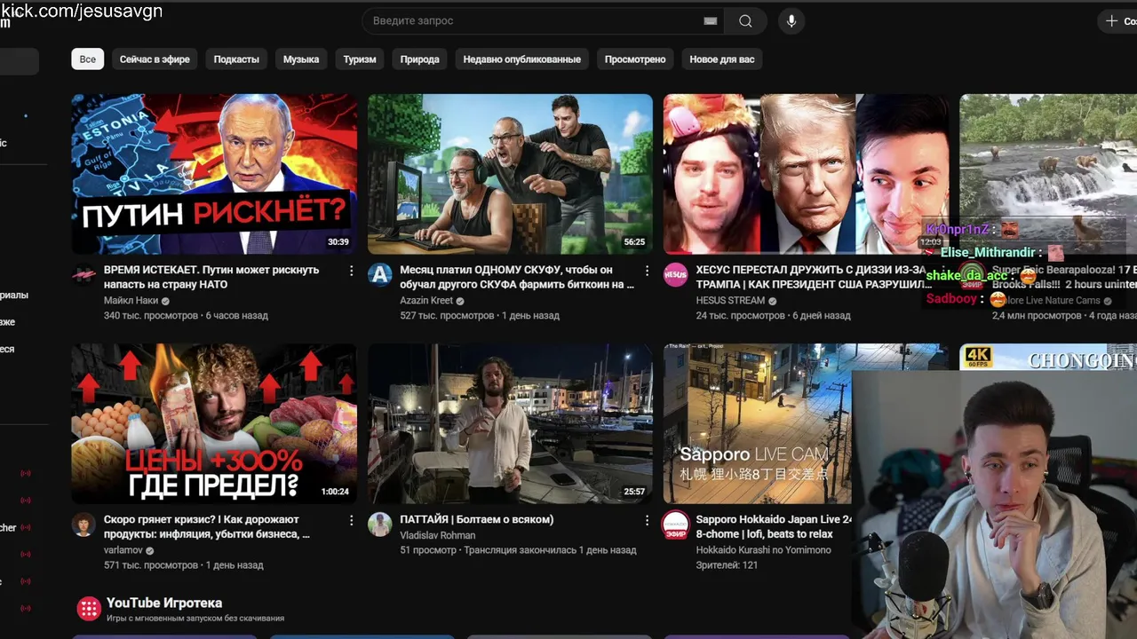This screenshot has width=1137, height=639.
Task: Click the Майкл Наки channel name
Action: [x=131, y=301]
